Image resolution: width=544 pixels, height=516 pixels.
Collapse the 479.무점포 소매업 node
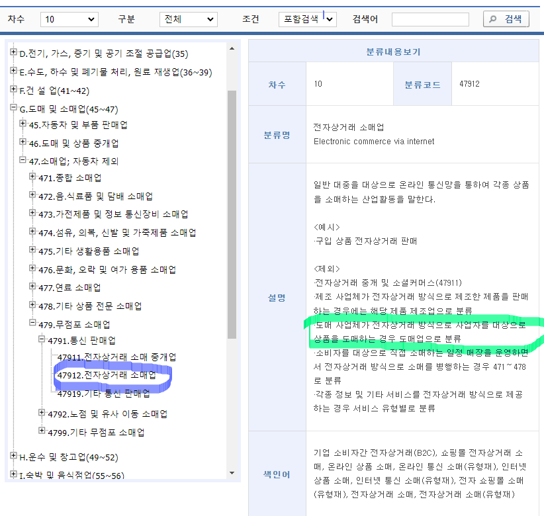[x=32, y=323]
